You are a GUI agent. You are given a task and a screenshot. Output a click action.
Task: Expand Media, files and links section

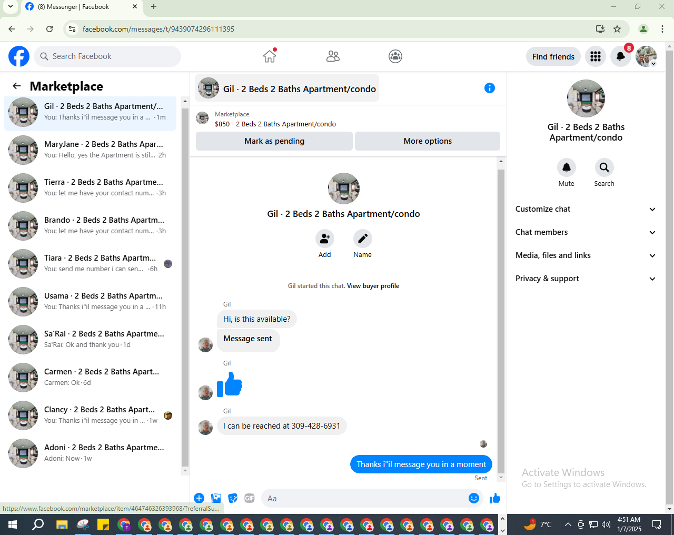click(586, 255)
